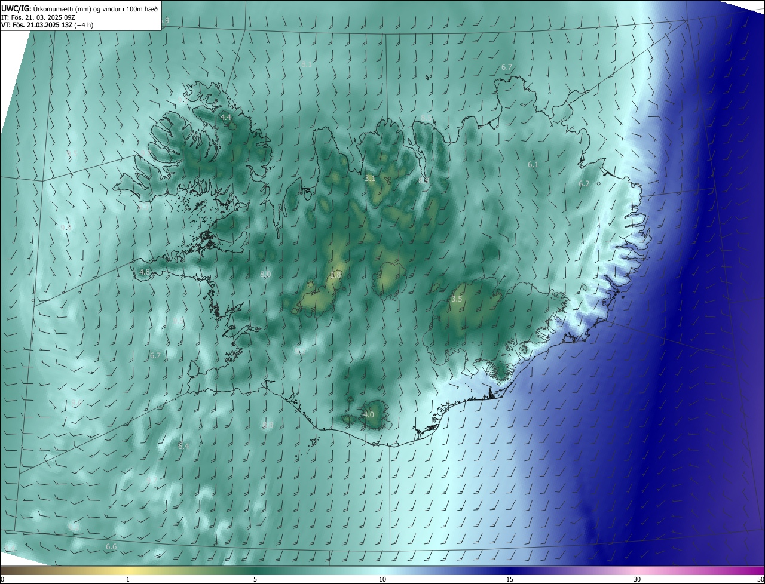Viewport: 765px width, 584px height.
Task: Click the 6.1 value label on the map
Action: pyautogui.click(x=533, y=164)
